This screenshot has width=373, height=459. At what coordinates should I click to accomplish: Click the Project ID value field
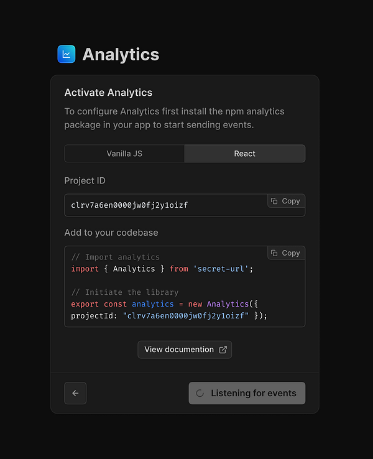pyautogui.click(x=162, y=205)
